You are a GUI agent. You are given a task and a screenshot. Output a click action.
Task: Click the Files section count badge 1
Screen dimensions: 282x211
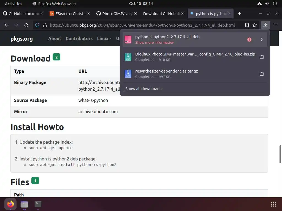pos(35,181)
